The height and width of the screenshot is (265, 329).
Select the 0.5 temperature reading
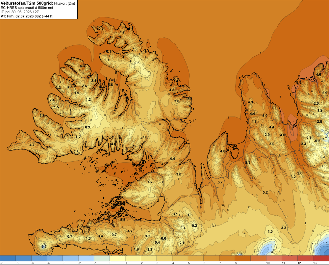click(x=137, y=63)
